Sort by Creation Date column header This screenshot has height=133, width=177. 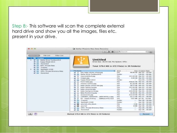point(144,71)
